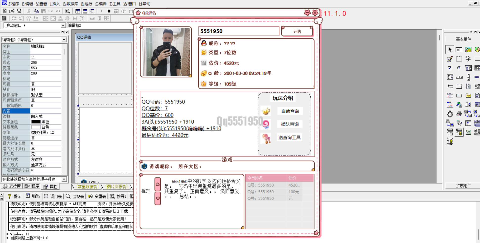Click the 自助查询 button

pyautogui.click(x=290, y=111)
